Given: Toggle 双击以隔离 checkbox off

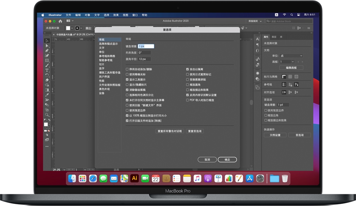Looking at the screenshot, I should pos(187,69).
